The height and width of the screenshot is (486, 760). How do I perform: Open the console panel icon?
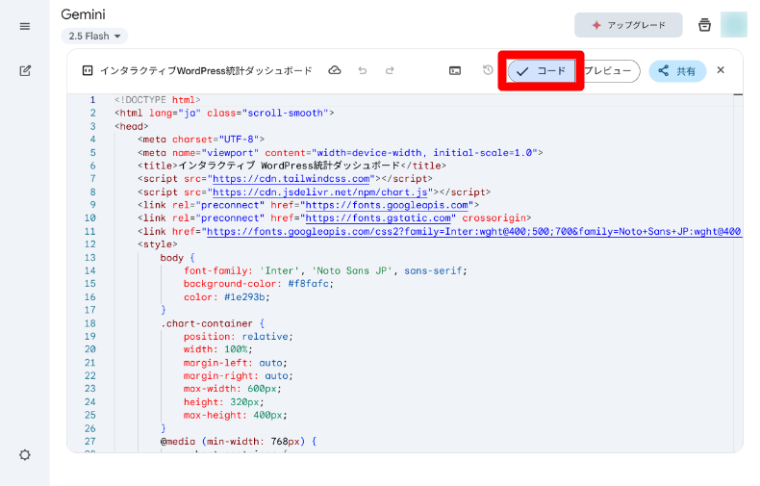[x=455, y=71]
